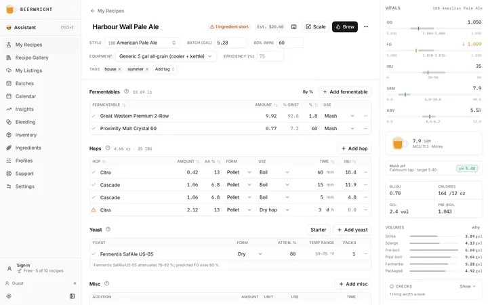The height and width of the screenshot is (305, 488).
Task: Click the Sign in link
Action: click(23, 265)
